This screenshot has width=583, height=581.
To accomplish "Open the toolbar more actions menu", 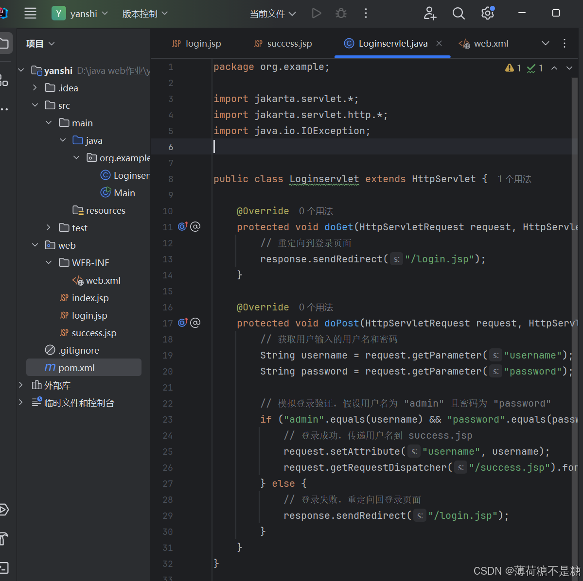I will click(366, 14).
